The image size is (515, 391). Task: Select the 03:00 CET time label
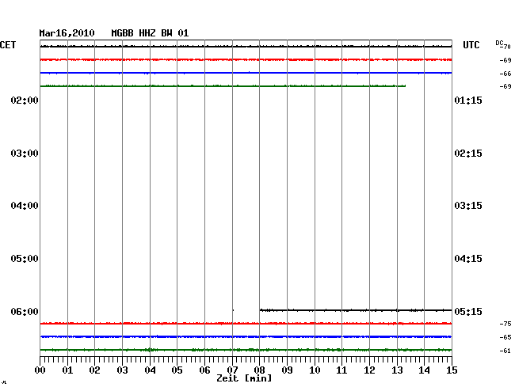click(x=25, y=154)
